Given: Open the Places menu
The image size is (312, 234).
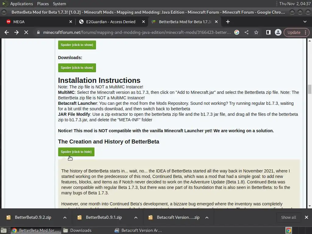Looking at the screenshot, I should click(43, 4).
